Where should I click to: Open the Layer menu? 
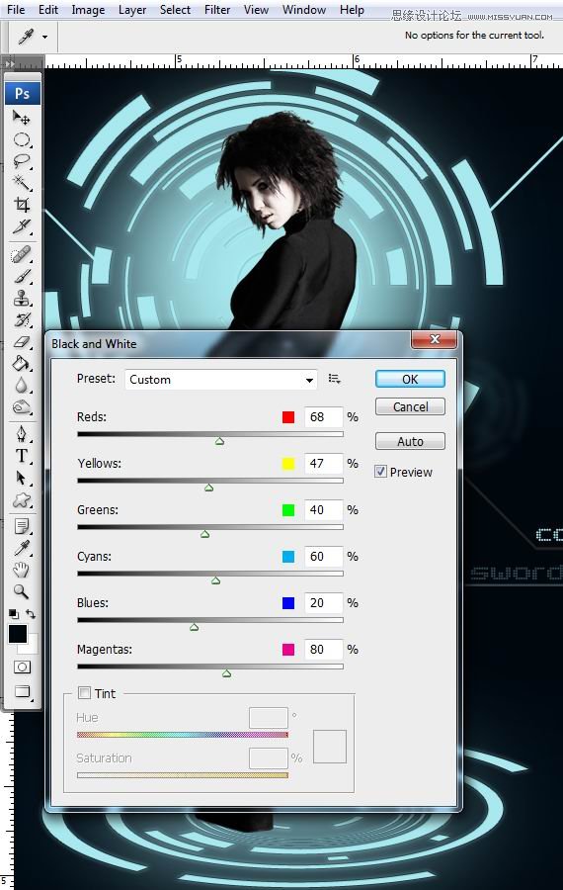click(x=132, y=10)
